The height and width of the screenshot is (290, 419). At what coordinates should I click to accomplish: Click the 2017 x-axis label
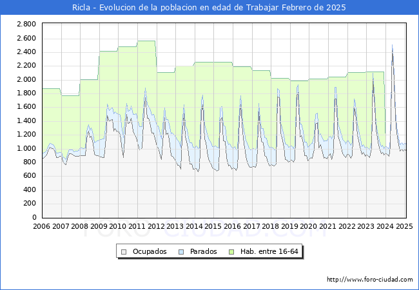point(251,226)
